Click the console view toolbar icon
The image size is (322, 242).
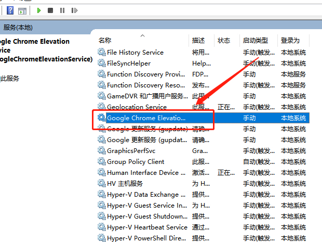tap(22, 11)
